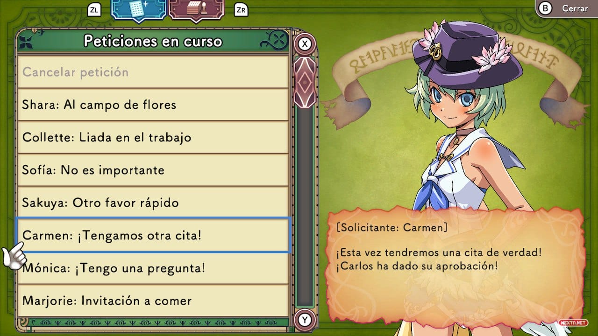The image size is (598, 336).
Task: Click the pointing glove cursor icon
Action: (14, 256)
